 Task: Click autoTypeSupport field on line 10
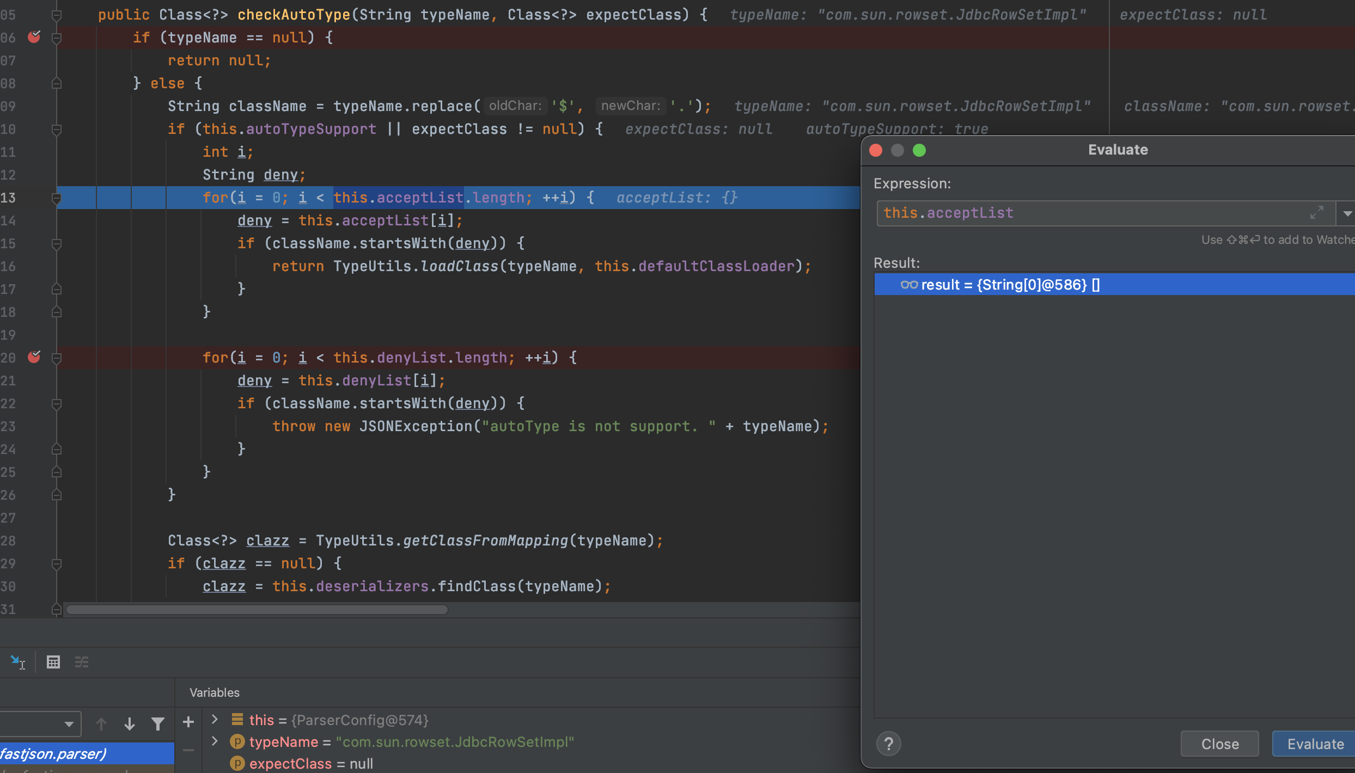pos(311,129)
